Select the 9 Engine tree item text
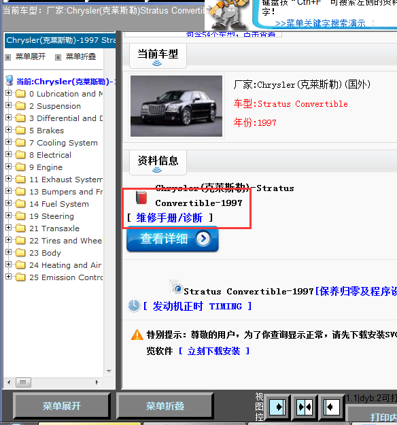This screenshot has width=397, height=425. 46,167
